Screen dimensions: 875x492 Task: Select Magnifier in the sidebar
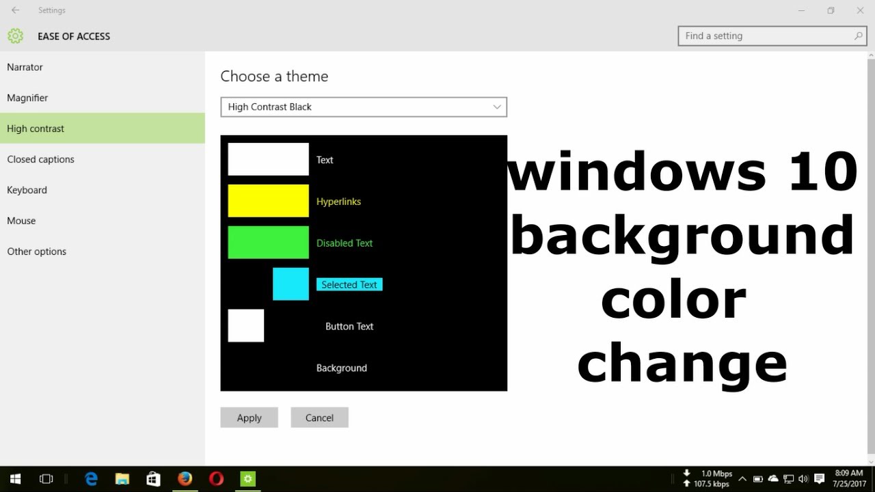point(103,98)
